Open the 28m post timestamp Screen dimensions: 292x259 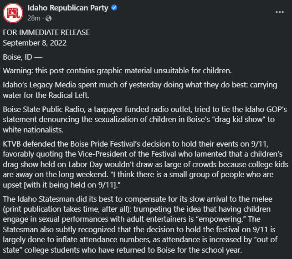click(34, 18)
